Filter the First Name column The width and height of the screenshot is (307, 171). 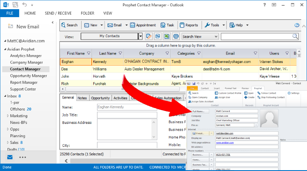pos(89,53)
